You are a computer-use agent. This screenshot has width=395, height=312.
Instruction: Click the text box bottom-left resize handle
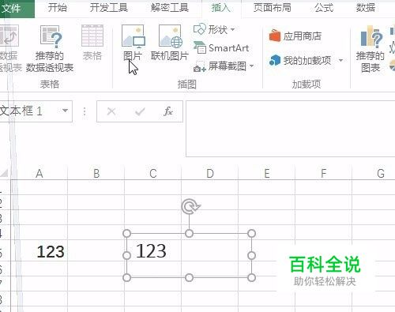[126, 277]
